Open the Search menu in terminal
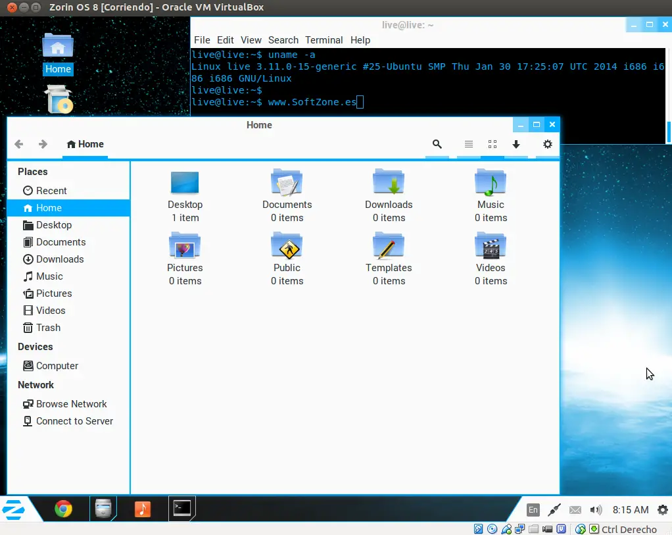 pyautogui.click(x=283, y=40)
